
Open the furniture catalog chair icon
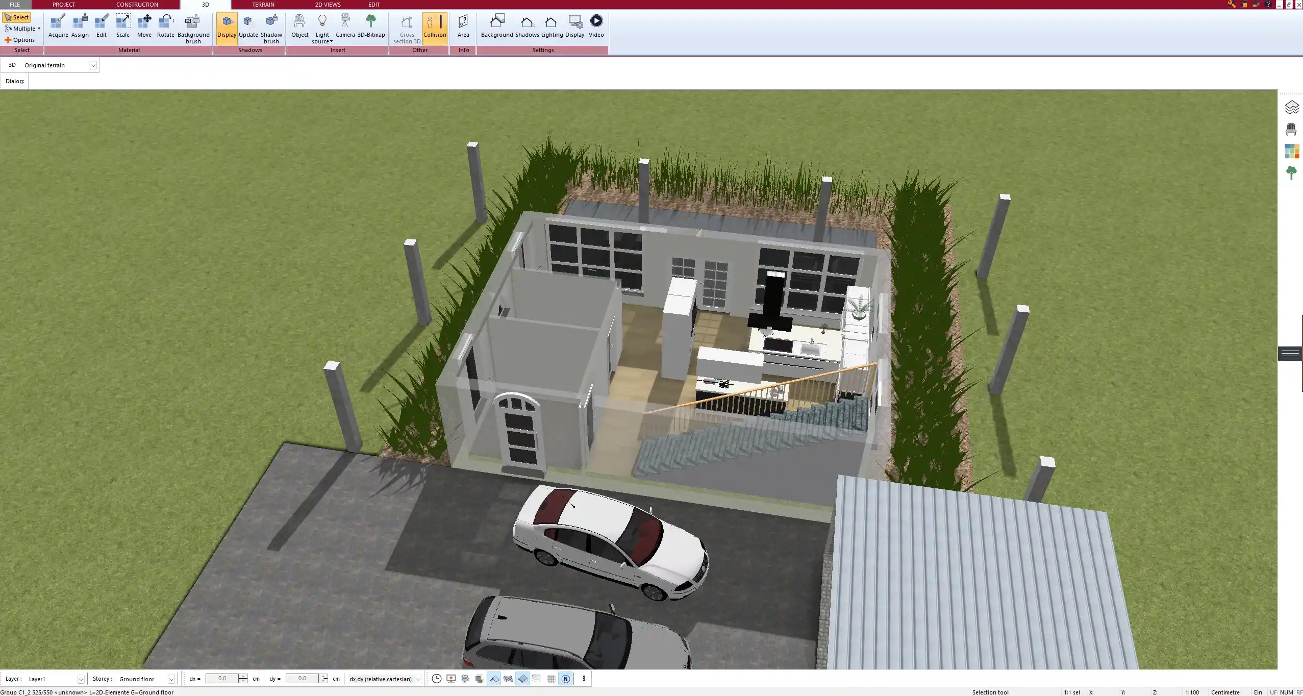[x=1291, y=130]
